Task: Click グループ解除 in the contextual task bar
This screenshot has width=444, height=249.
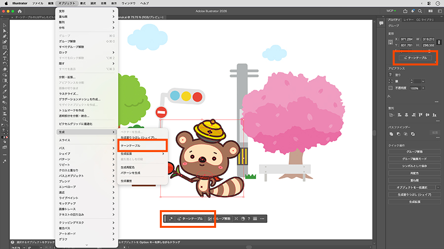Action: click(220, 219)
